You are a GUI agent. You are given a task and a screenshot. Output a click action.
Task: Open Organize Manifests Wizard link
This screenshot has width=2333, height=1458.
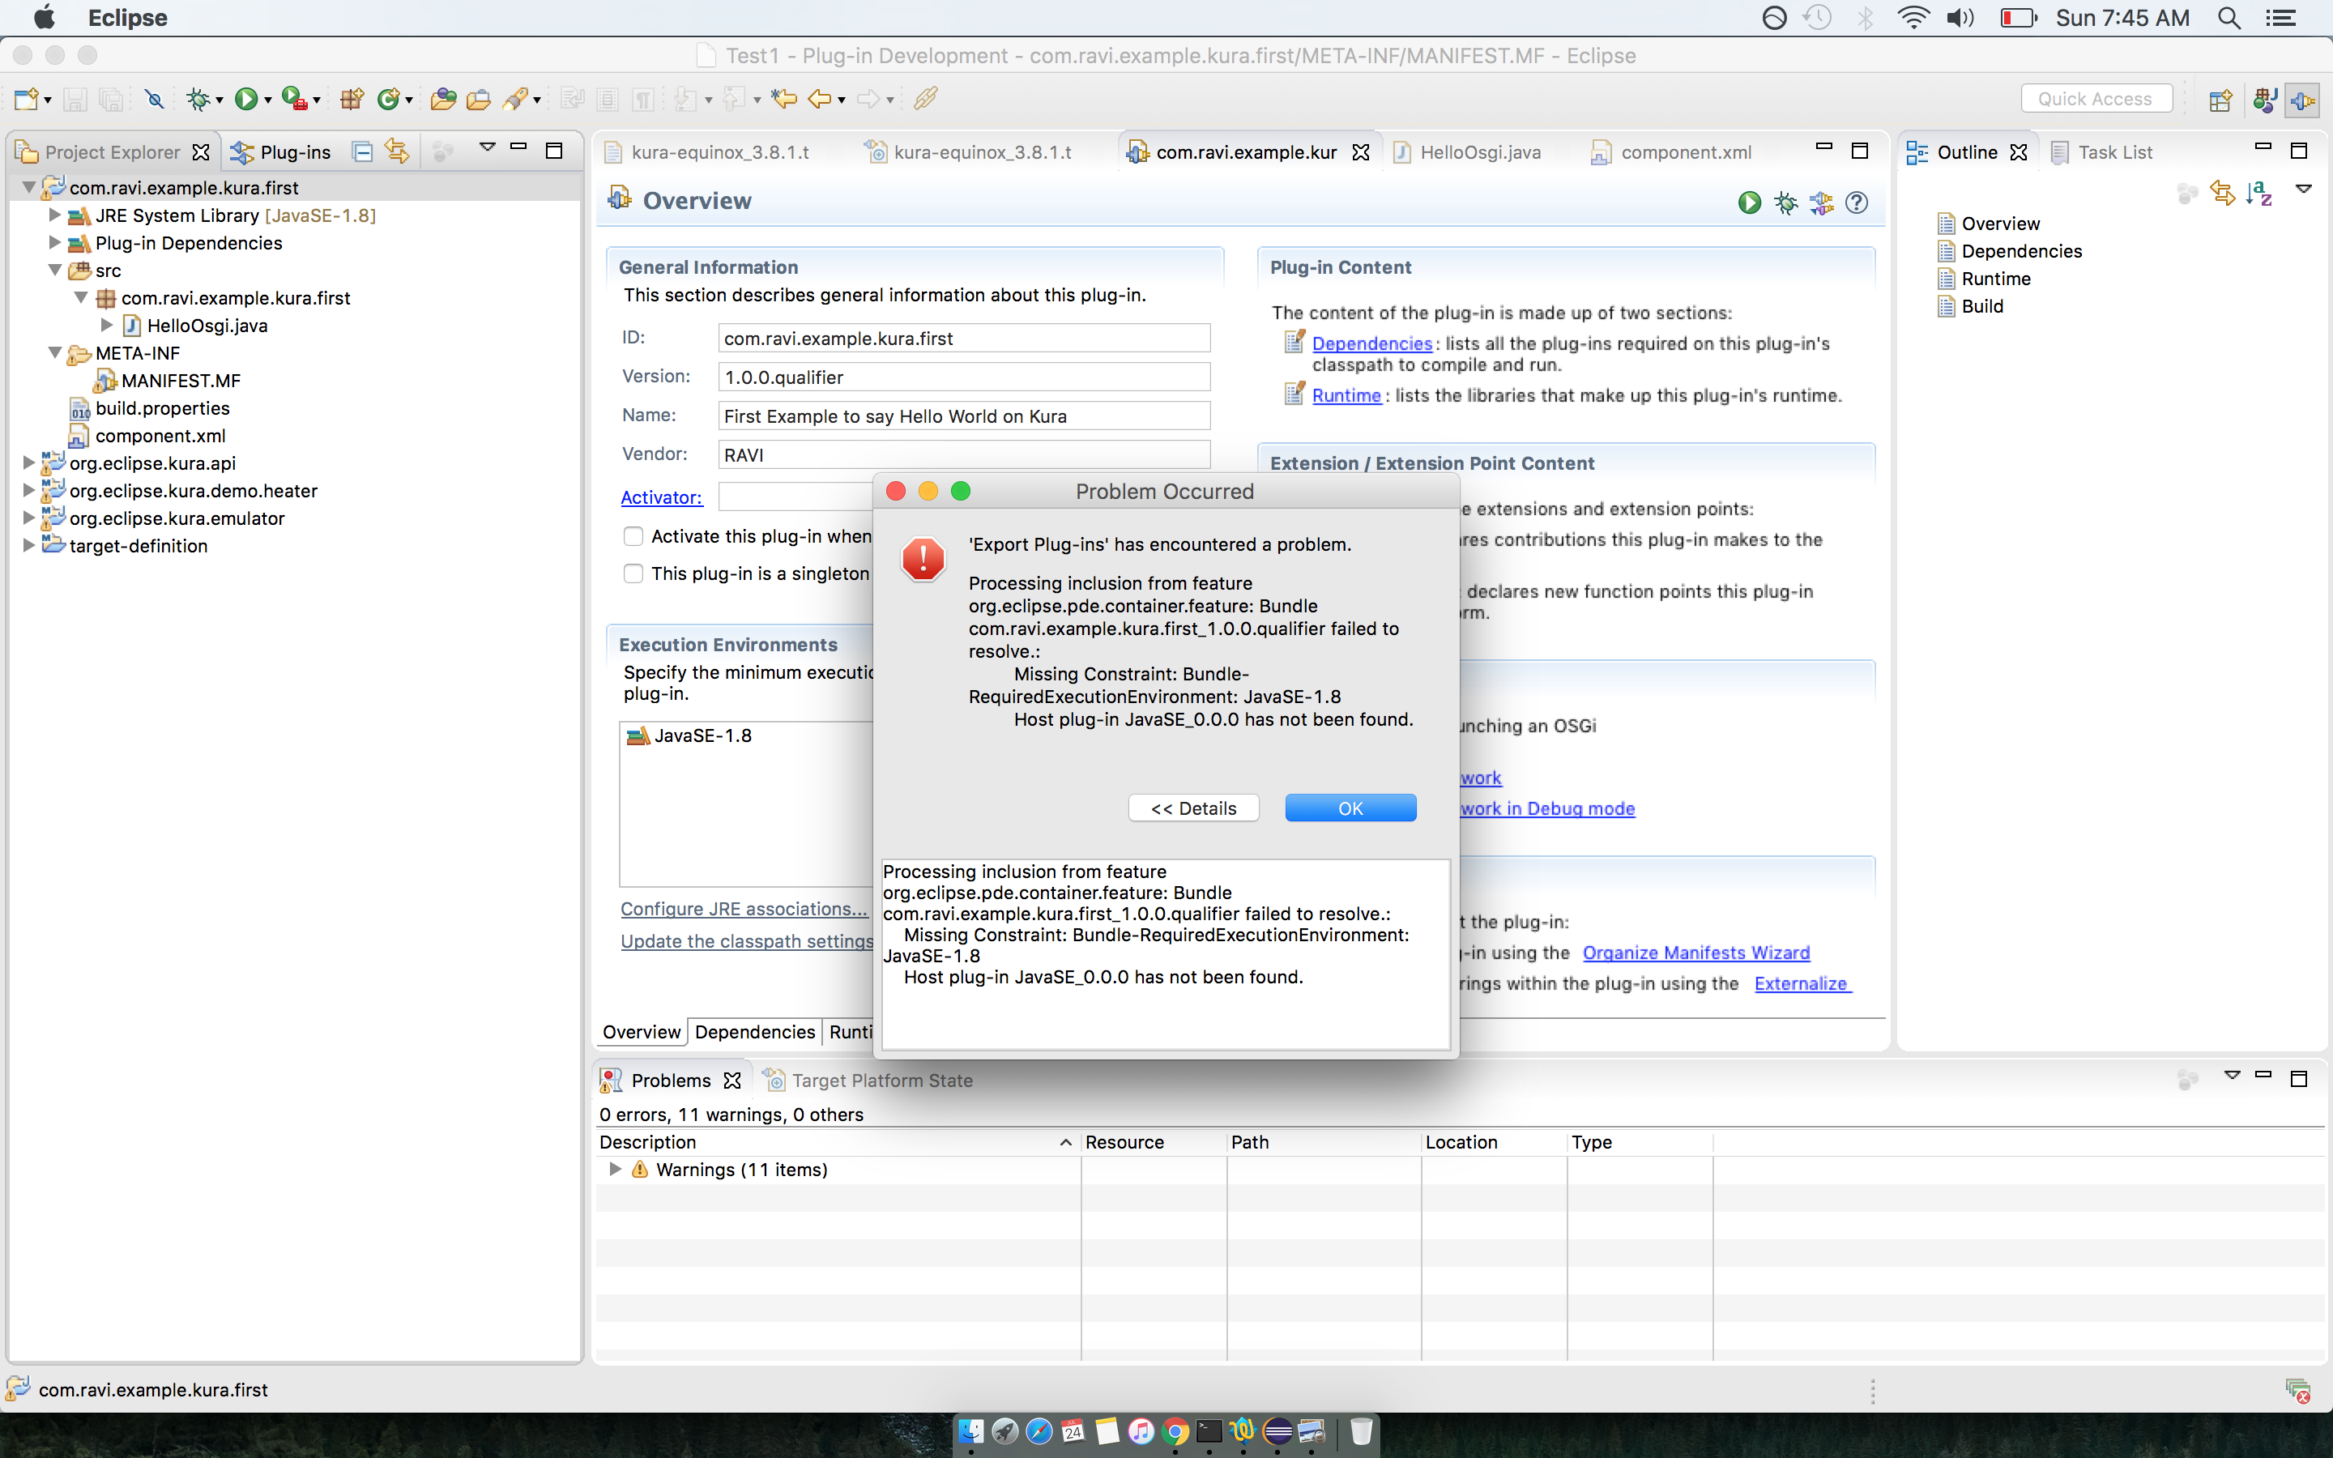coord(1695,953)
